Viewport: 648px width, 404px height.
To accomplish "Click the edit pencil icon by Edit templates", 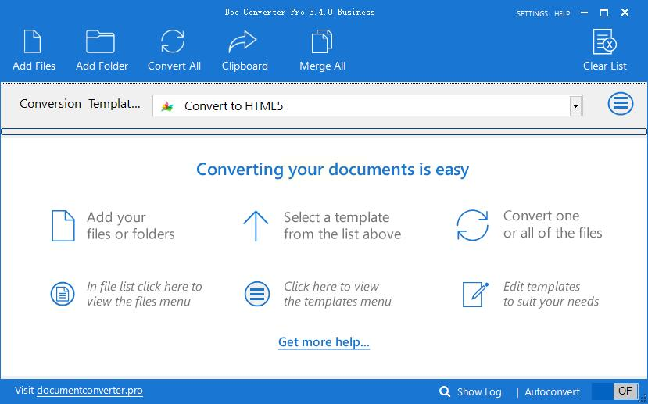I will pyautogui.click(x=475, y=294).
